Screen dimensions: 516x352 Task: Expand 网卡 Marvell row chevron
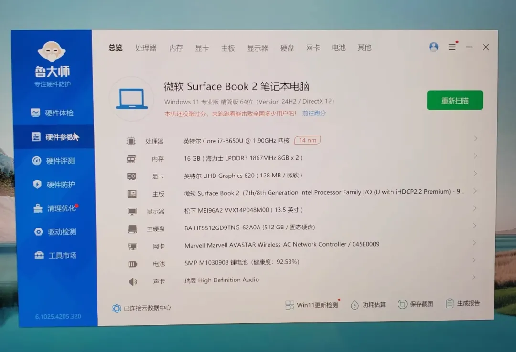[x=474, y=243]
